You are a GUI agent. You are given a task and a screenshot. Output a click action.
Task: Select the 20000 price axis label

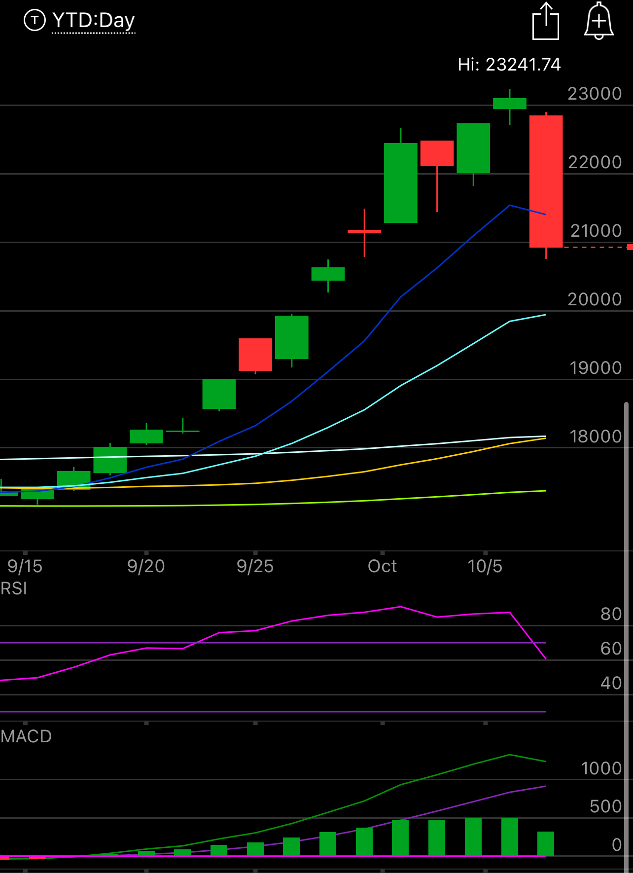pos(595,299)
